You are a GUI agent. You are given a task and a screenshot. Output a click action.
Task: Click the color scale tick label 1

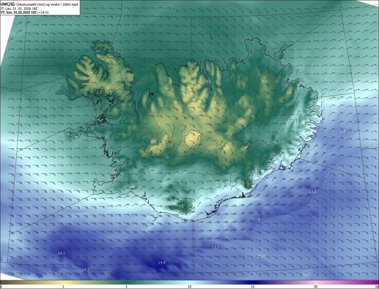[x=63, y=287]
